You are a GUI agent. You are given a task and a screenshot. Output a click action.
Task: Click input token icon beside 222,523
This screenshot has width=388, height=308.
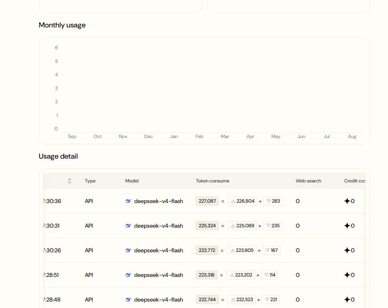click(x=233, y=300)
